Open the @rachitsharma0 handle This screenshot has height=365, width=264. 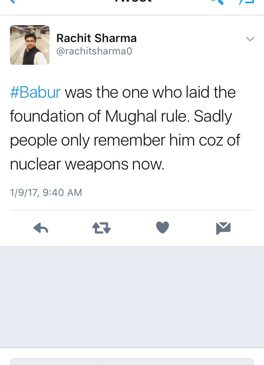point(94,51)
